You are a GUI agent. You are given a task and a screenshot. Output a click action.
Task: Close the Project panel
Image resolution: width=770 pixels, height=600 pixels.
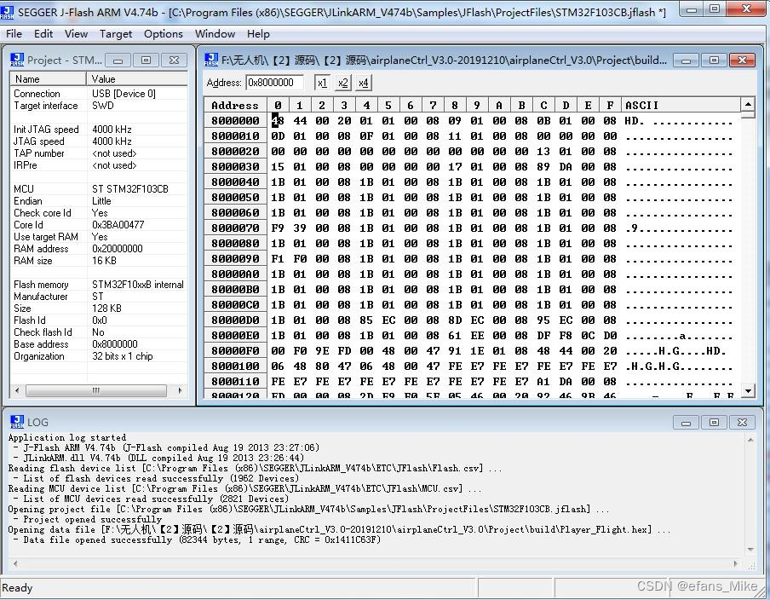(x=174, y=61)
